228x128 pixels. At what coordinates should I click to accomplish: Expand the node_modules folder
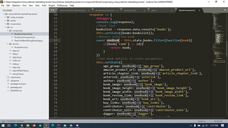[5, 17]
